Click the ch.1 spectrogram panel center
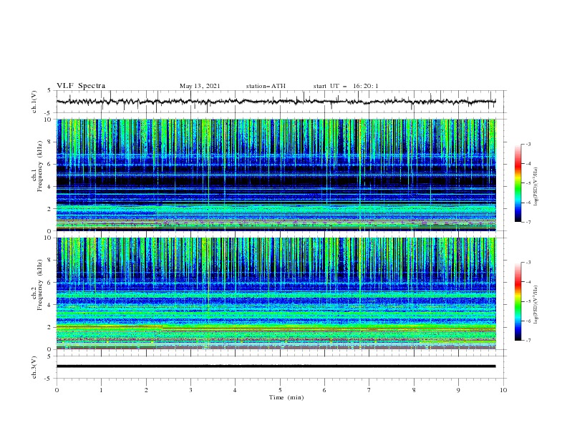 [x=276, y=175]
